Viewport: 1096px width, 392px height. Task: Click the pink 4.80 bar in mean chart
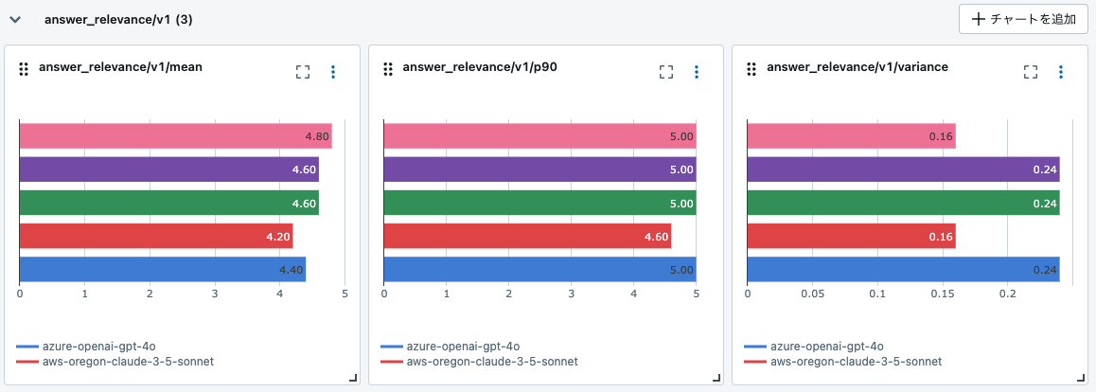pyautogui.click(x=175, y=136)
